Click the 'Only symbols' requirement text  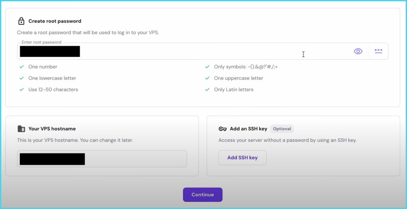pyautogui.click(x=246, y=67)
